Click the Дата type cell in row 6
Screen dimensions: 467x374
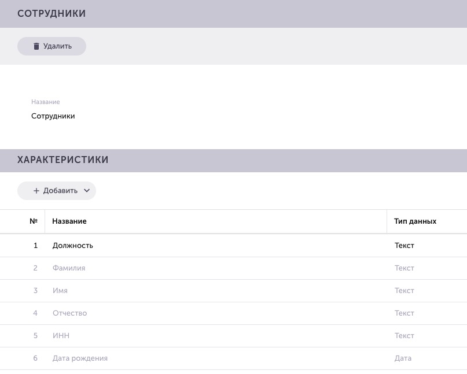[403, 358]
